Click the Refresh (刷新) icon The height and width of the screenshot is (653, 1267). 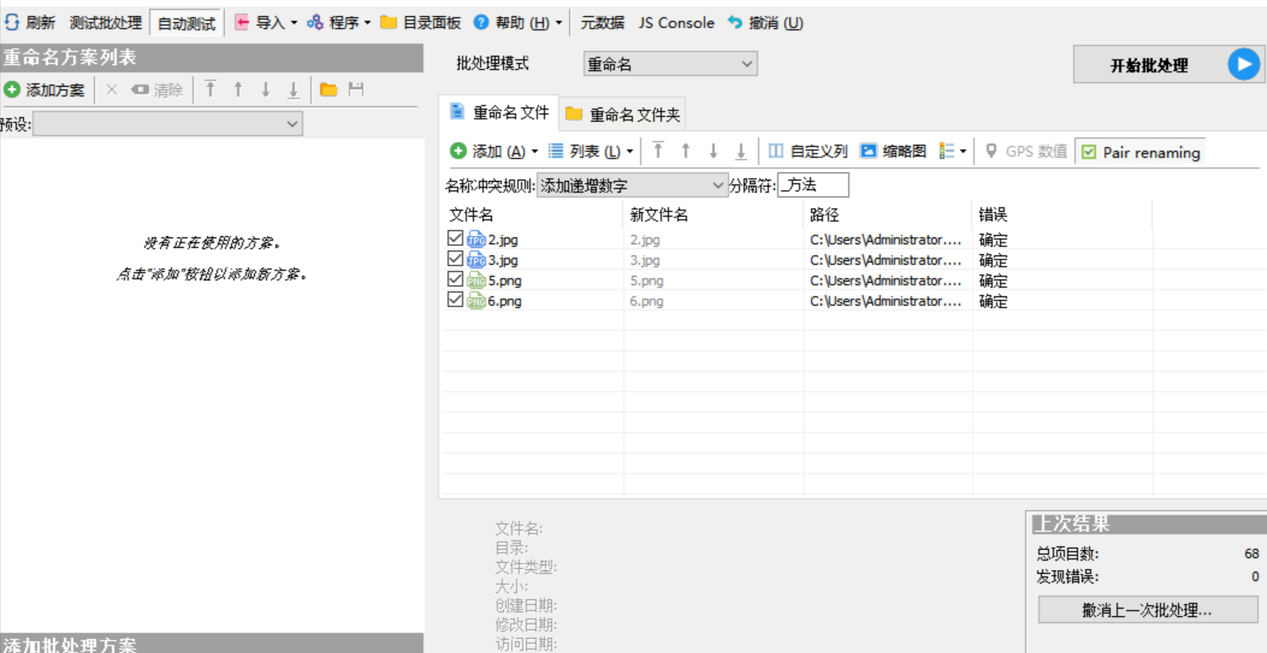tap(12, 23)
